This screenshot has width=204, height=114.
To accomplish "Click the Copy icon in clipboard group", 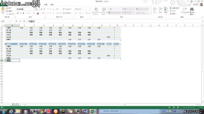I will click(7, 11).
